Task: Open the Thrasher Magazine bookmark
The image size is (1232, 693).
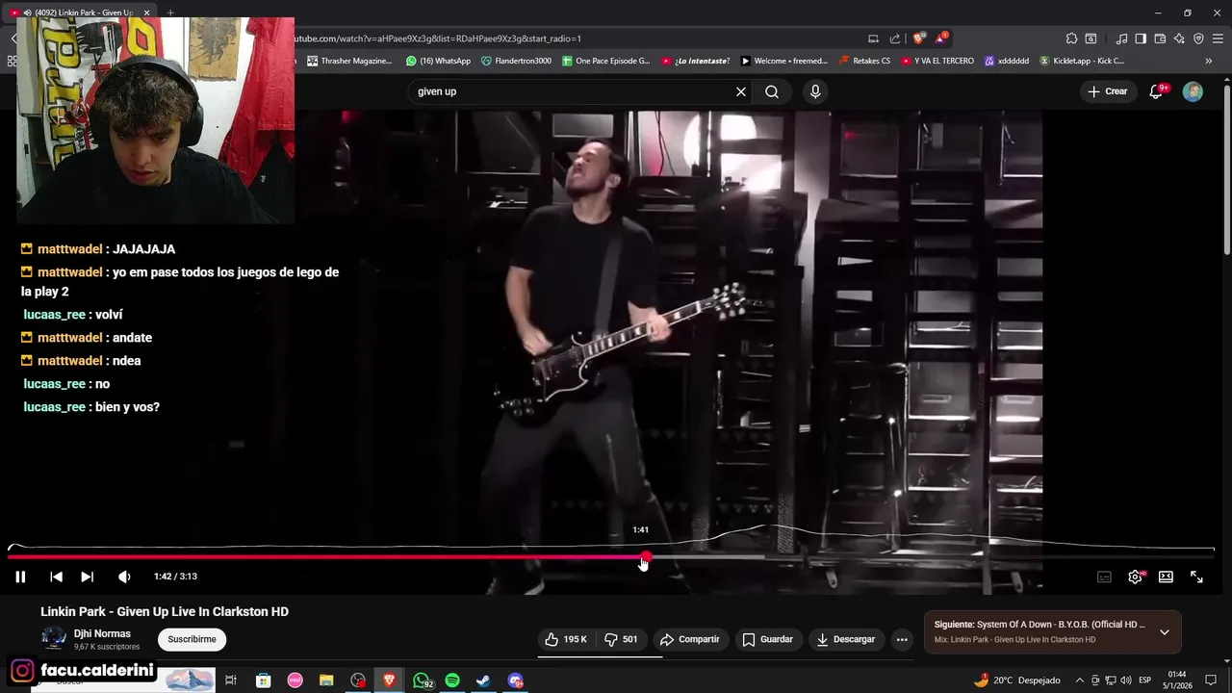Action: [x=349, y=61]
